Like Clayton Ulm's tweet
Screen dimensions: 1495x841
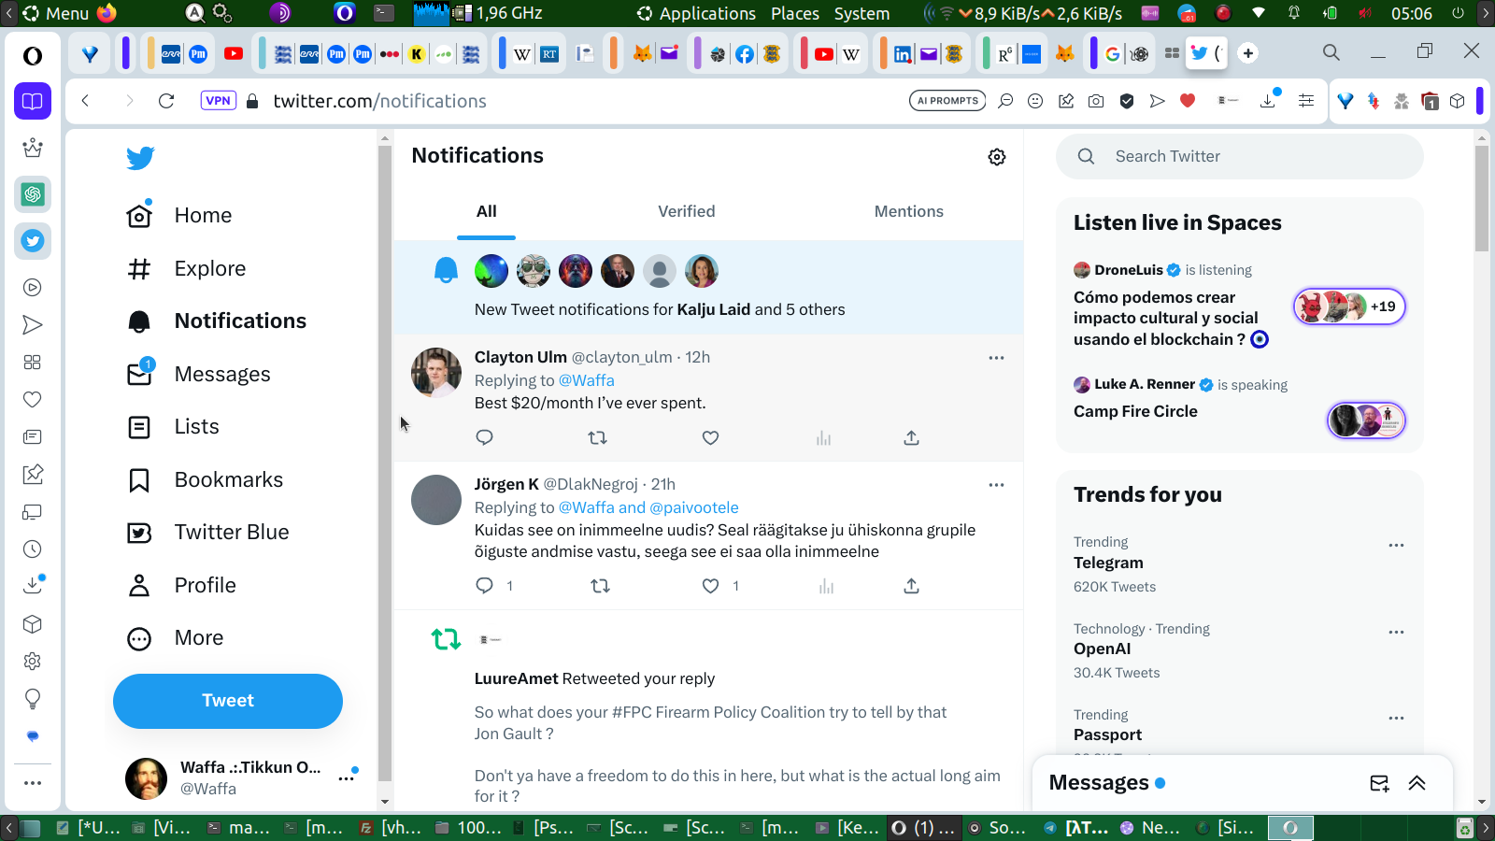[x=710, y=437]
